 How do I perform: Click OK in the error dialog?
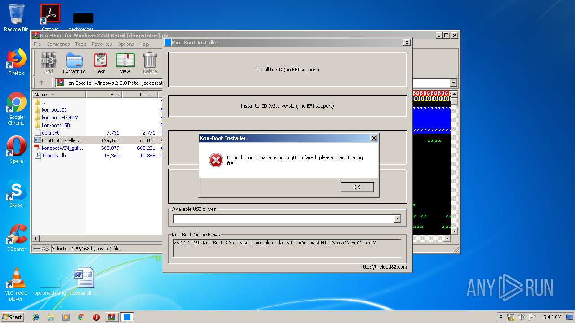pyautogui.click(x=357, y=187)
